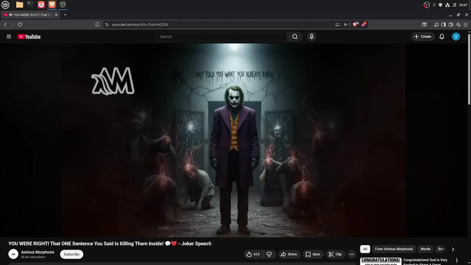Subscribe to Animus Morphosis
The height and width of the screenshot is (265, 471).
point(72,254)
